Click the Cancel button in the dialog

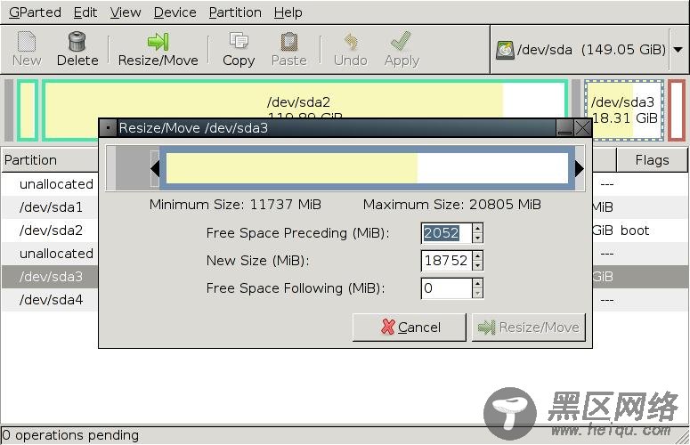click(410, 328)
